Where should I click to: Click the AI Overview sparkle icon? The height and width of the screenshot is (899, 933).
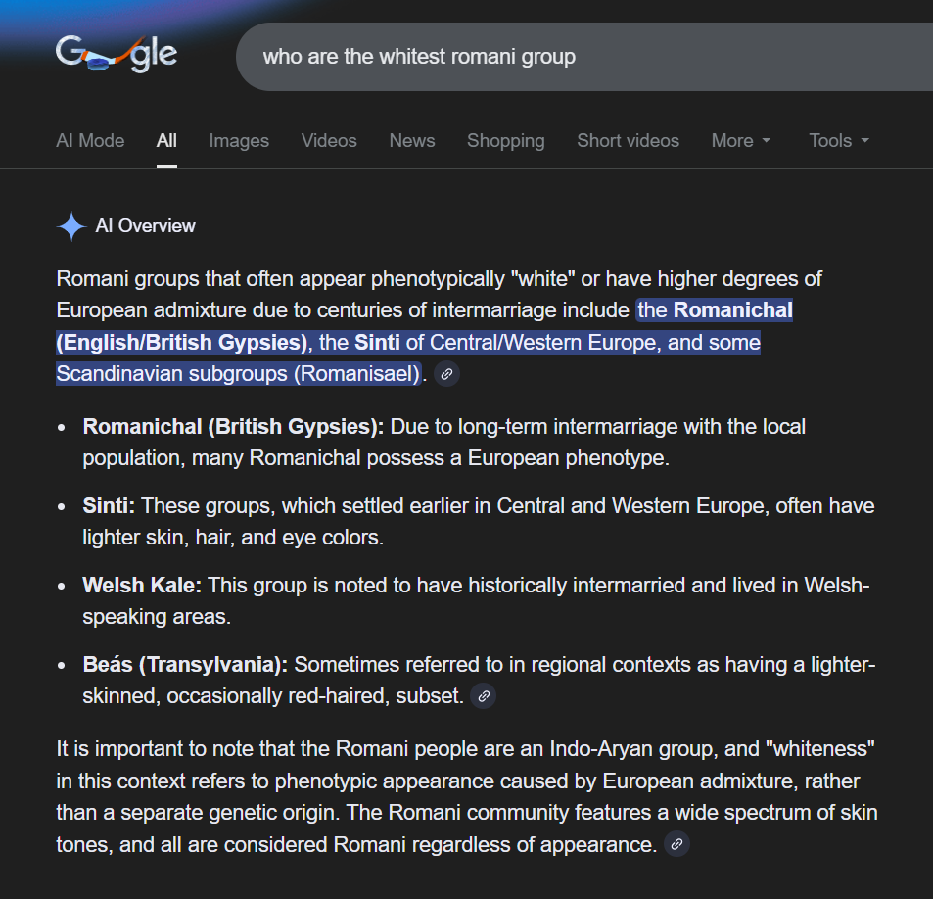click(71, 226)
